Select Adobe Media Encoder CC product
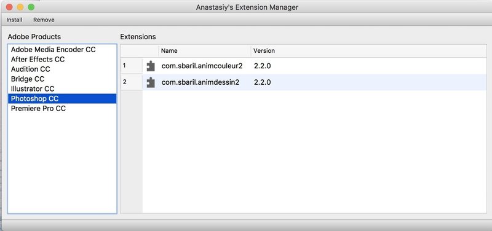The image size is (492, 231). (x=62, y=50)
